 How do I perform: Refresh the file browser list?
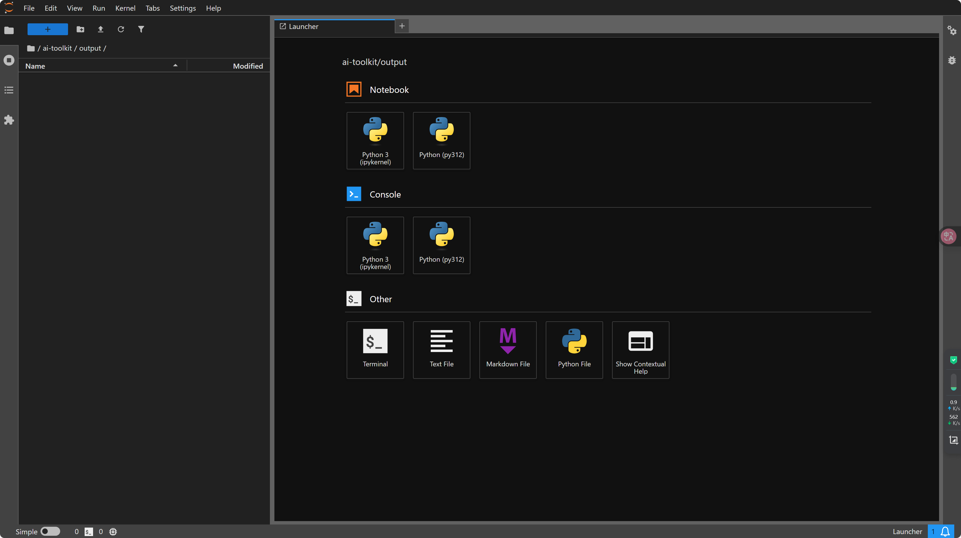tap(121, 29)
